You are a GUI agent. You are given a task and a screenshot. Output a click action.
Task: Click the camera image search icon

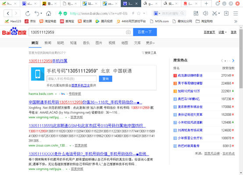point(129,32)
